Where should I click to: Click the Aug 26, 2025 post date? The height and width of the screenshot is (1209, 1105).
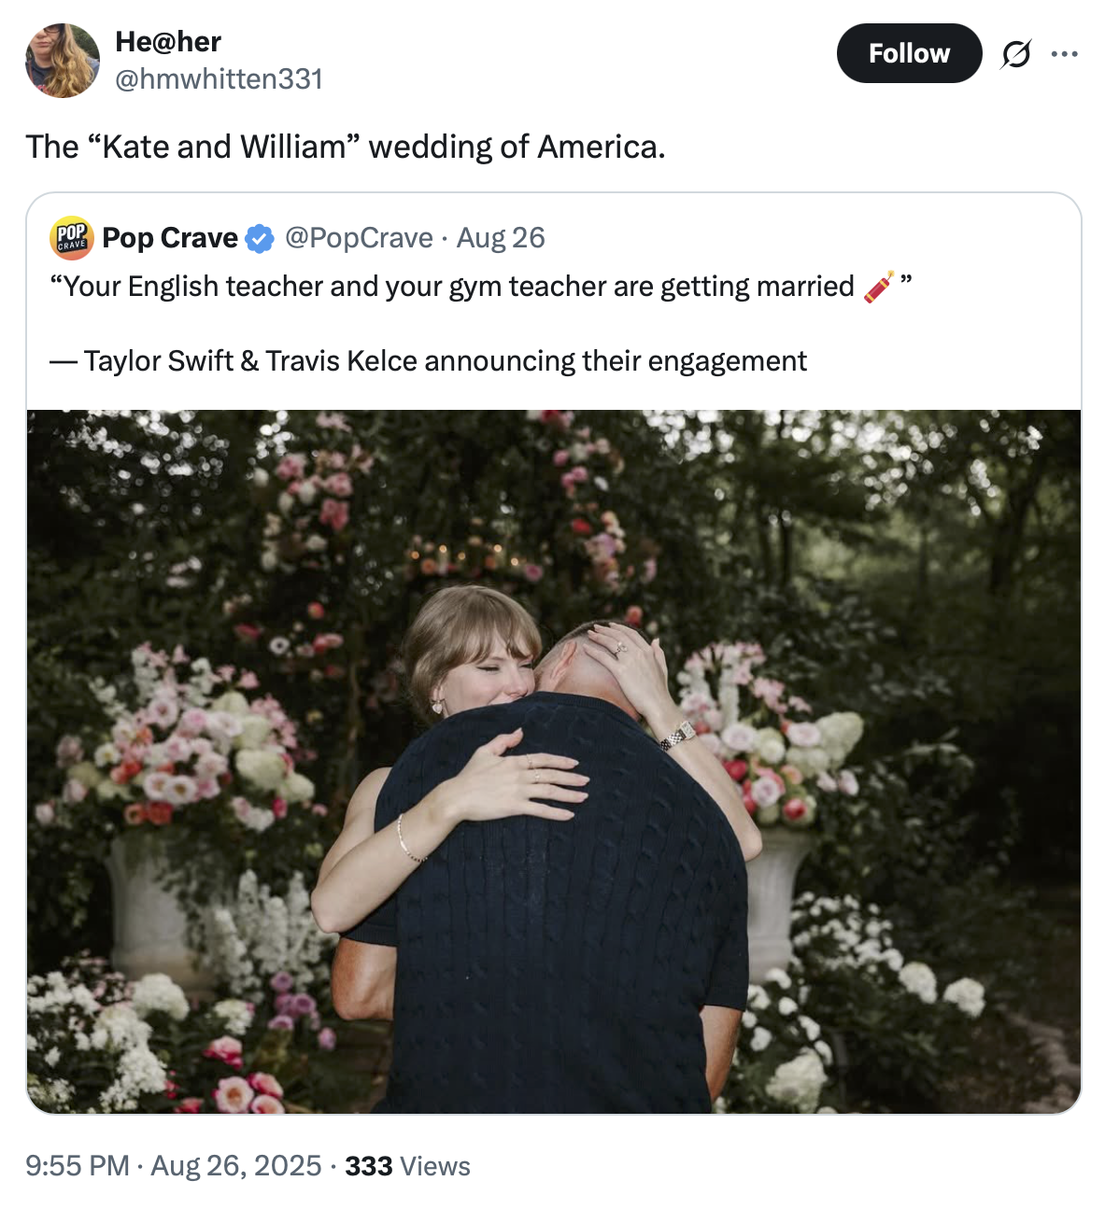(235, 1166)
